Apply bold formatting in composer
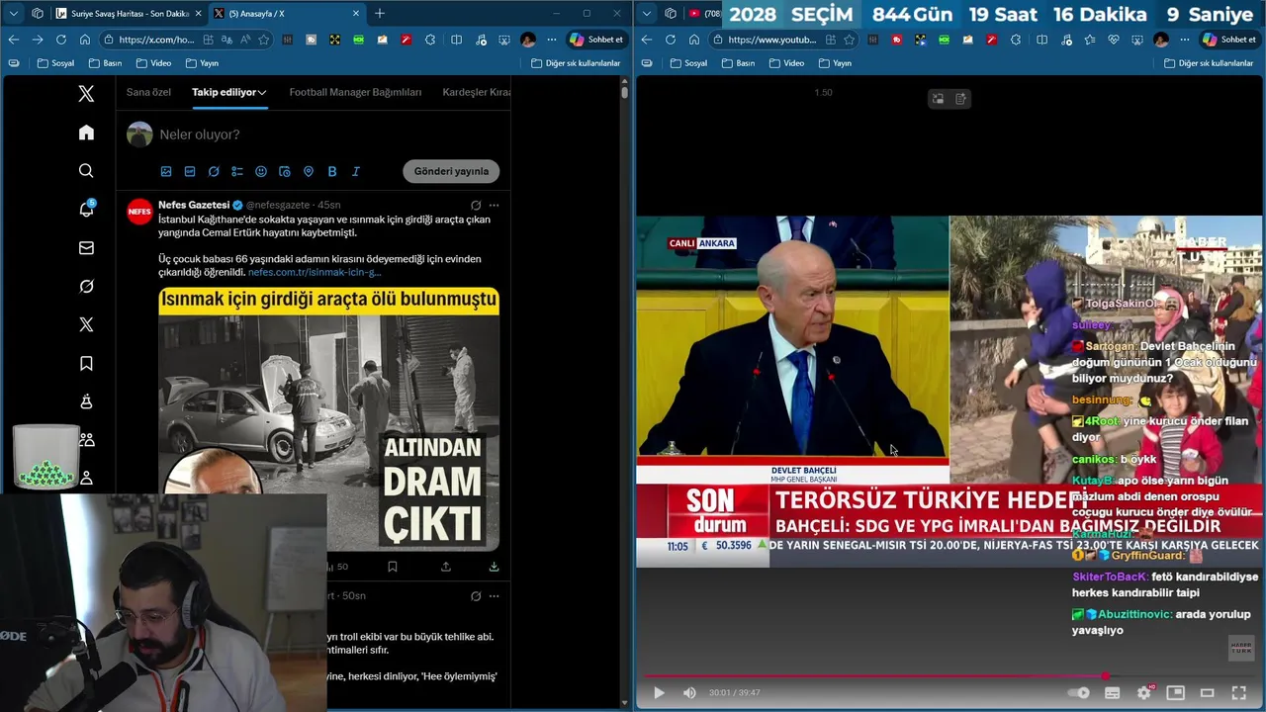This screenshot has width=1266, height=712. 332,171
